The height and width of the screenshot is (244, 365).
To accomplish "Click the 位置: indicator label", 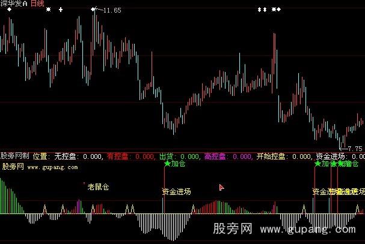I will [x=41, y=156].
